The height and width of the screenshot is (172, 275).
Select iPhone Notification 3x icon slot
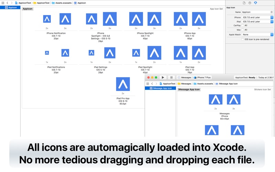pyautogui.click(x=65, y=19)
